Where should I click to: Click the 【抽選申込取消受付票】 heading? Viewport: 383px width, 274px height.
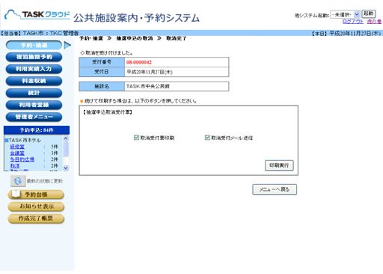click(108, 112)
